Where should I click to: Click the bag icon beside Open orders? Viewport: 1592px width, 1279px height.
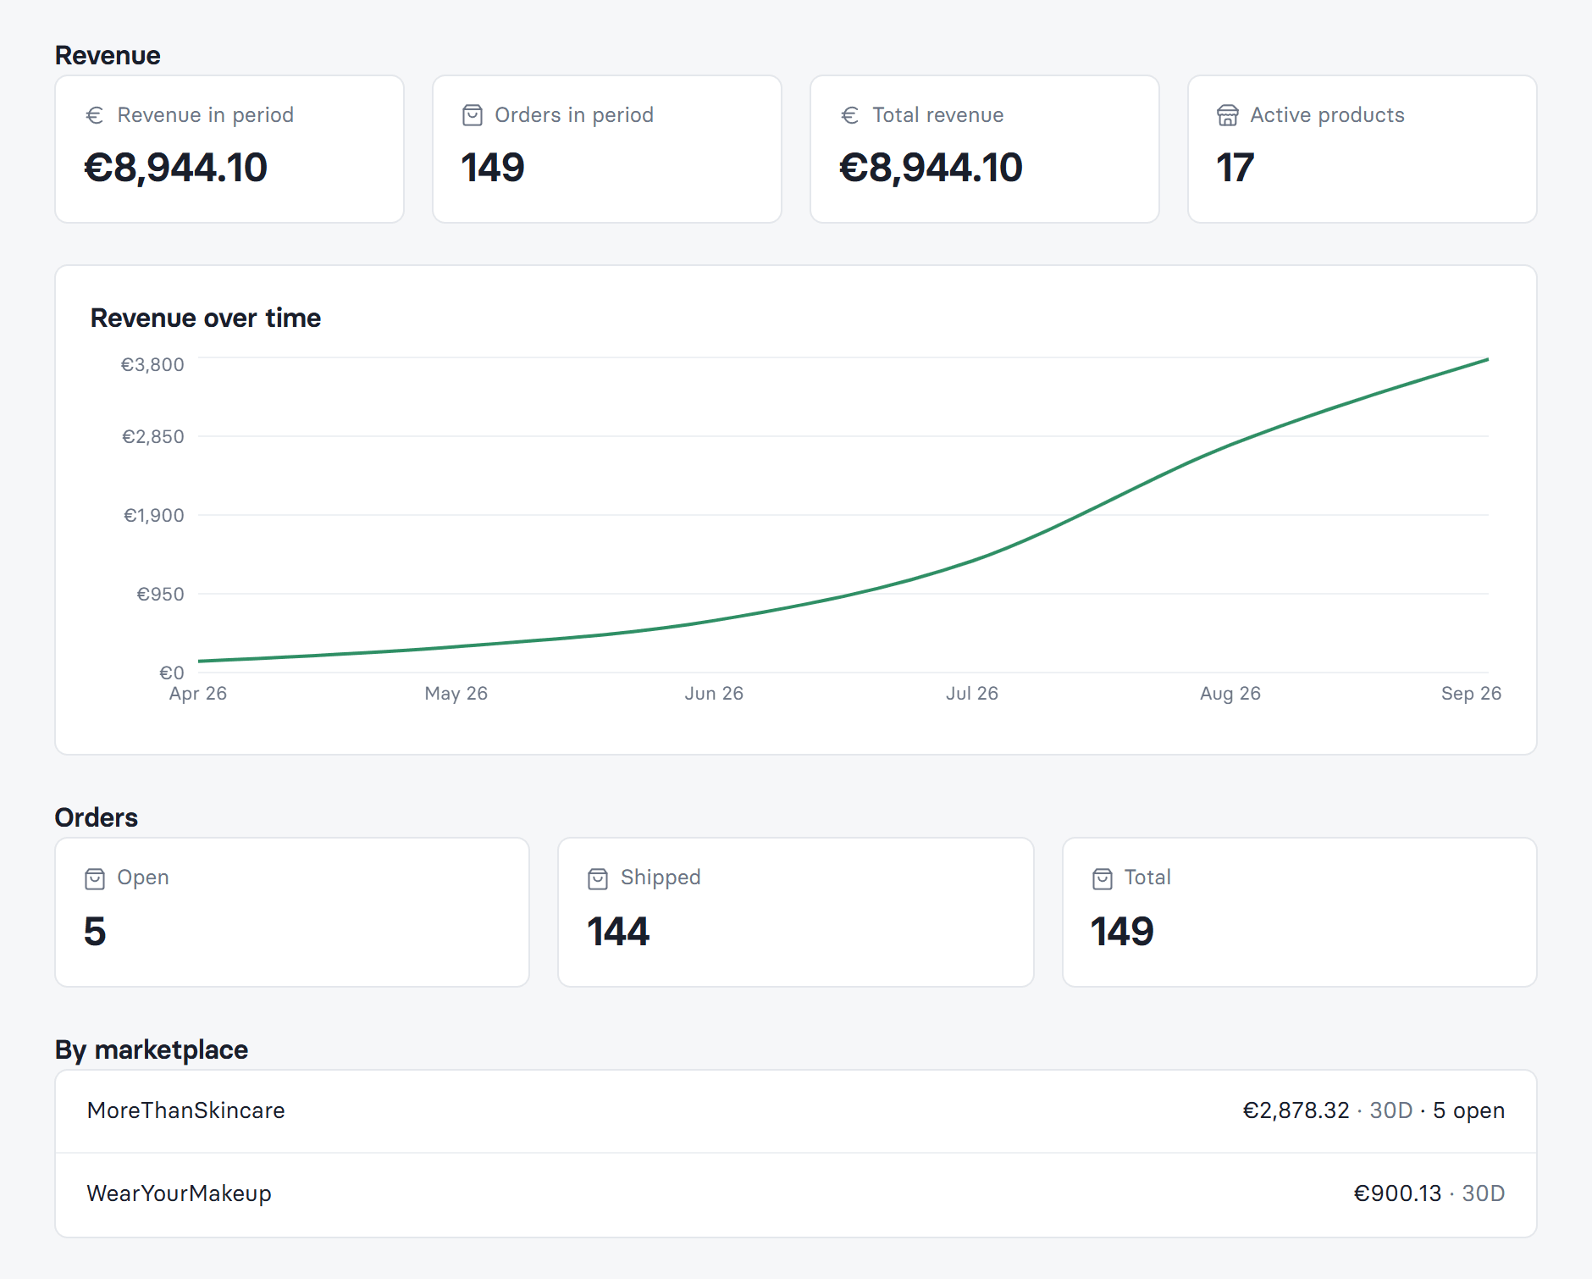tap(95, 878)
